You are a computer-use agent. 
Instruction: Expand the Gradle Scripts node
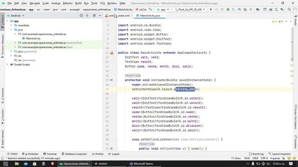[7, 64]
